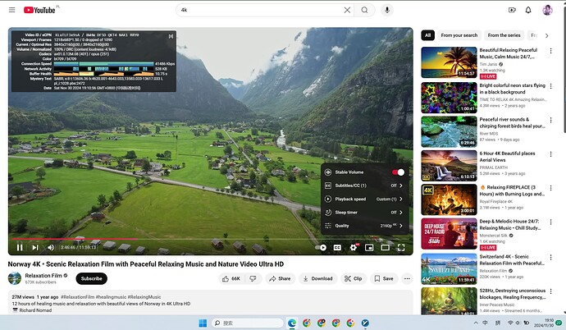Screen dimensions: 566x330
Task: Open Relaxation Film channel avatar
Action: tap(15, 278)
